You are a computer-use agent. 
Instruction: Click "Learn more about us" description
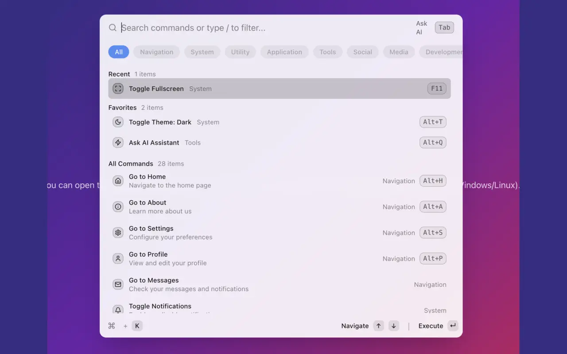[160, 212]
